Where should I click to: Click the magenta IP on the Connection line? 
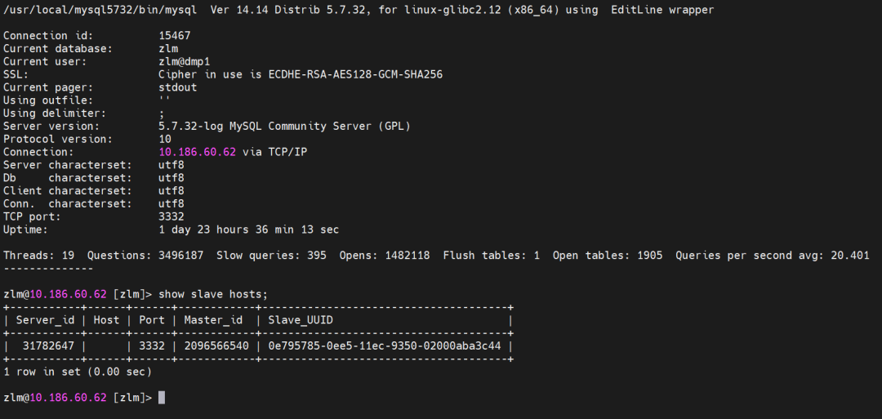tap(198, 152)
